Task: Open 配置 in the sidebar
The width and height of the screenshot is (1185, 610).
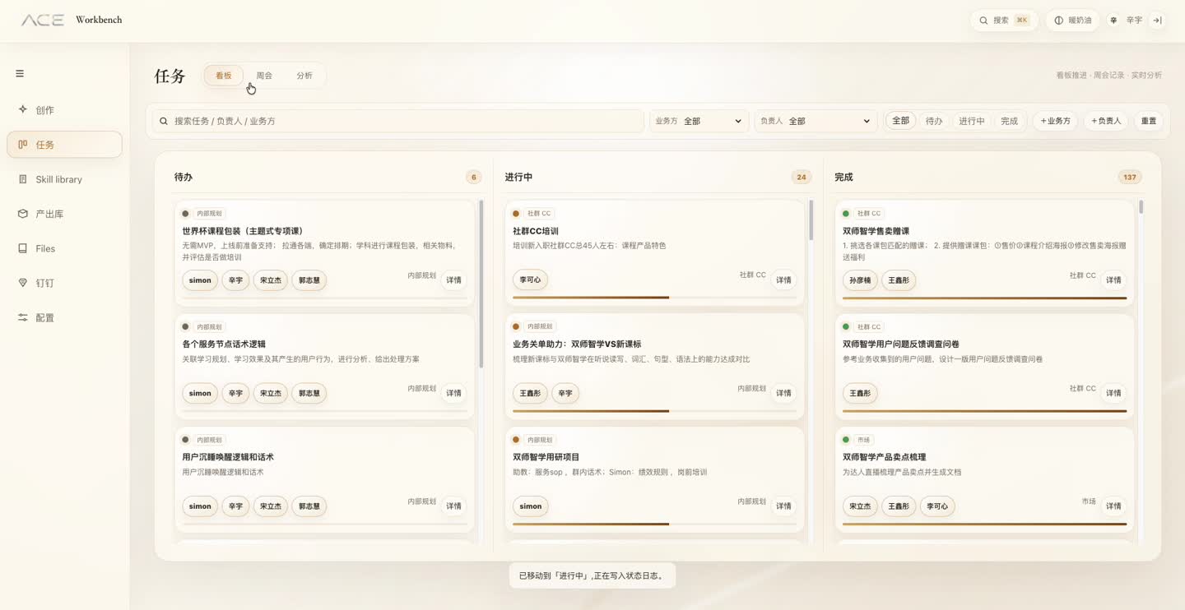Action: [64, 317]
